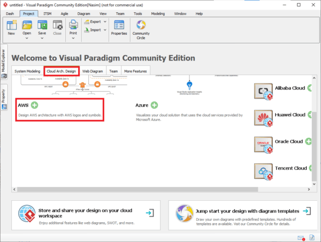Click the horizontal scrollbar thumb

click(x=137, y=190)
